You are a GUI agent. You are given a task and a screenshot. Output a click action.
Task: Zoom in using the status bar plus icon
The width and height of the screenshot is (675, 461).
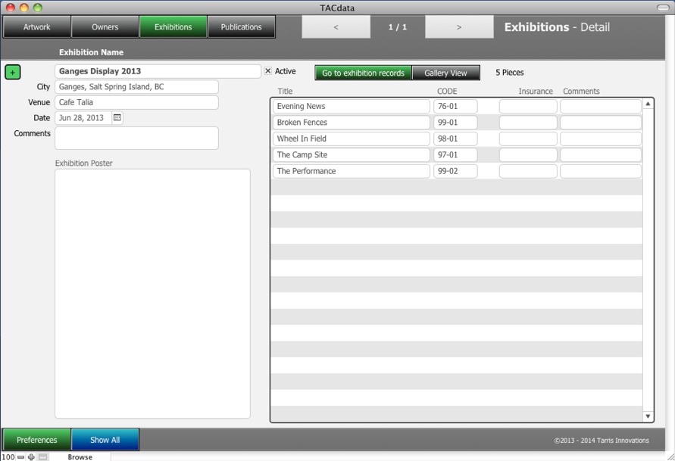click(31, 456)
